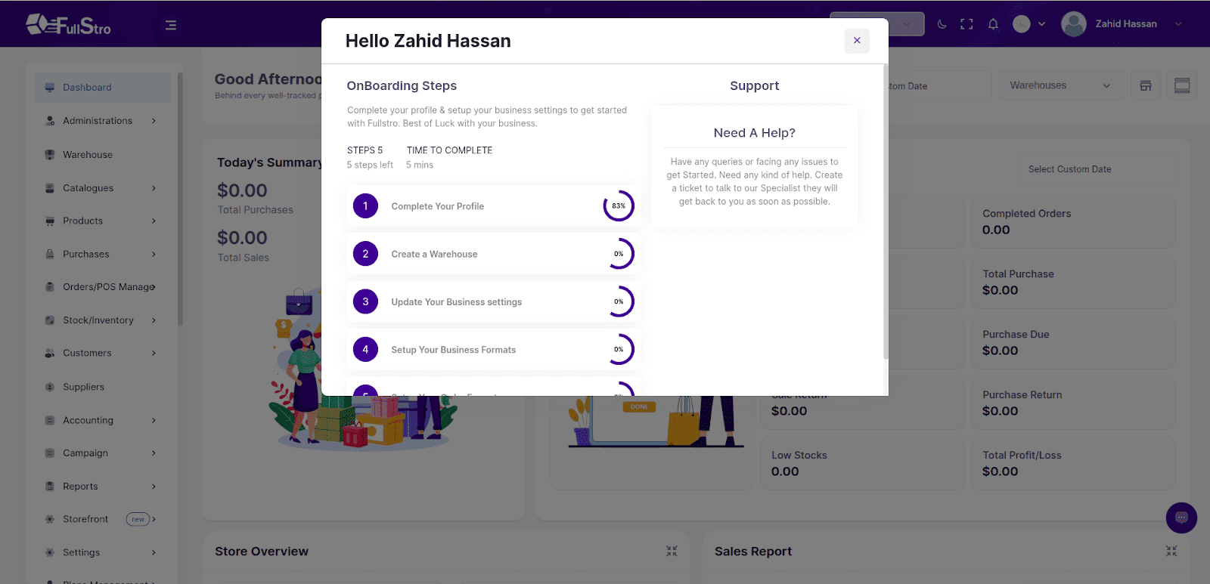Click the hamburger menu icon
Image resolution: width=1210 pixels, height=584 pixels.
pos(171,25)
